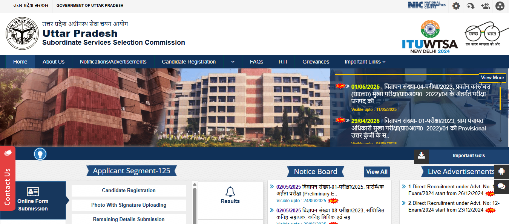Click View All on the Notice Board
This screenshot has width=509, height=224.
pyautogui.click(x=377, y=172)
